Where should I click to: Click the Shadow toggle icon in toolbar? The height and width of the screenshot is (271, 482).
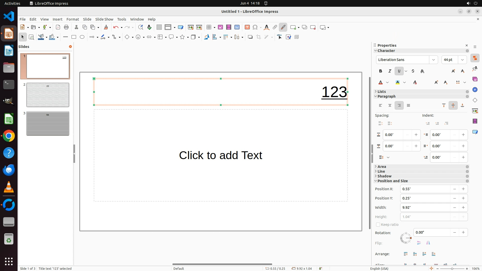[250, 37]
